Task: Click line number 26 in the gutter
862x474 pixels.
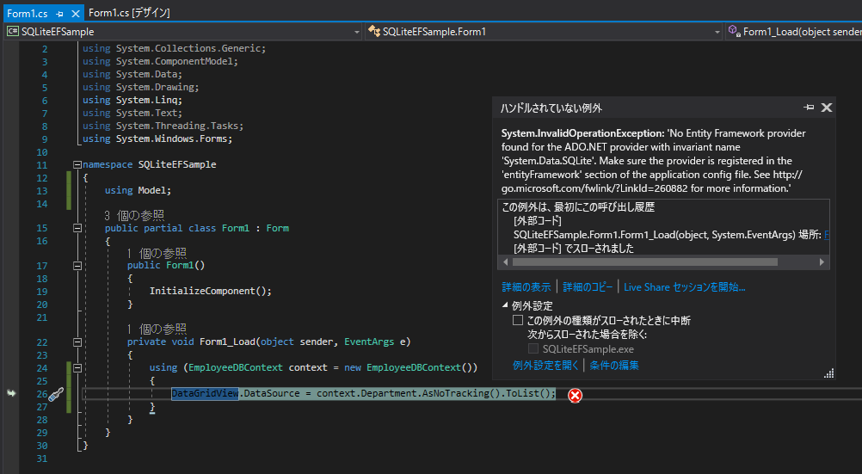Action: [42, 394]
